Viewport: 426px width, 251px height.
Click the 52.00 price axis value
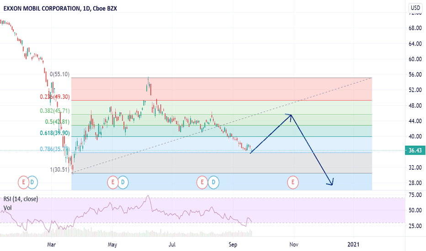pos(415,90)
